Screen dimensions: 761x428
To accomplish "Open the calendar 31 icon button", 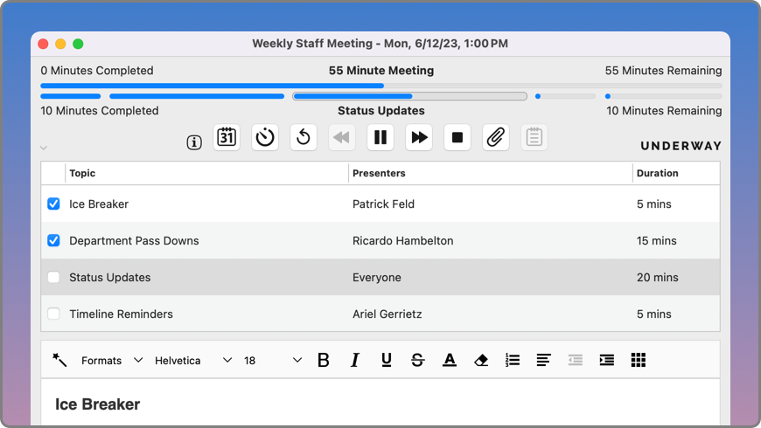I will (227, 137).
